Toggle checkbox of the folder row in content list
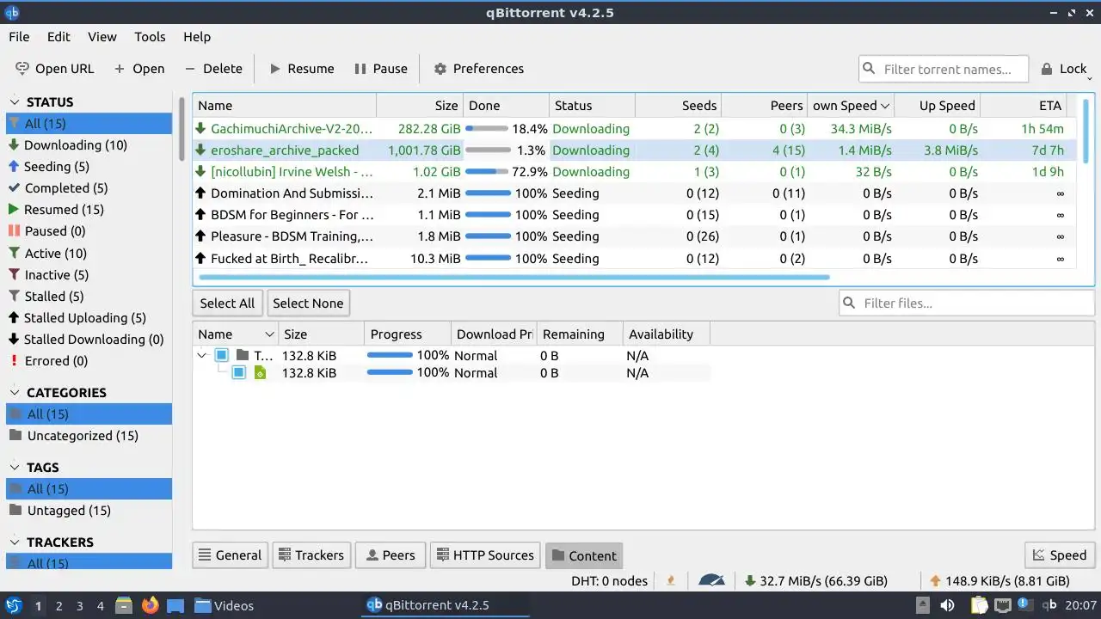1101x619 pixels. point(221,355)
